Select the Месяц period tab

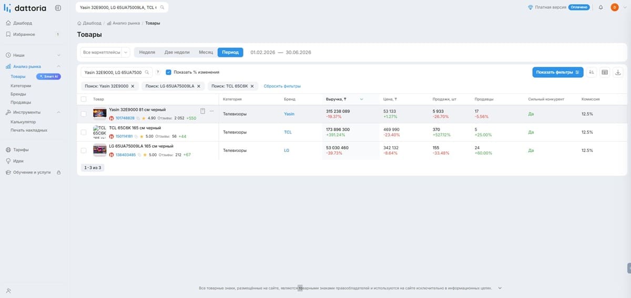206,52
